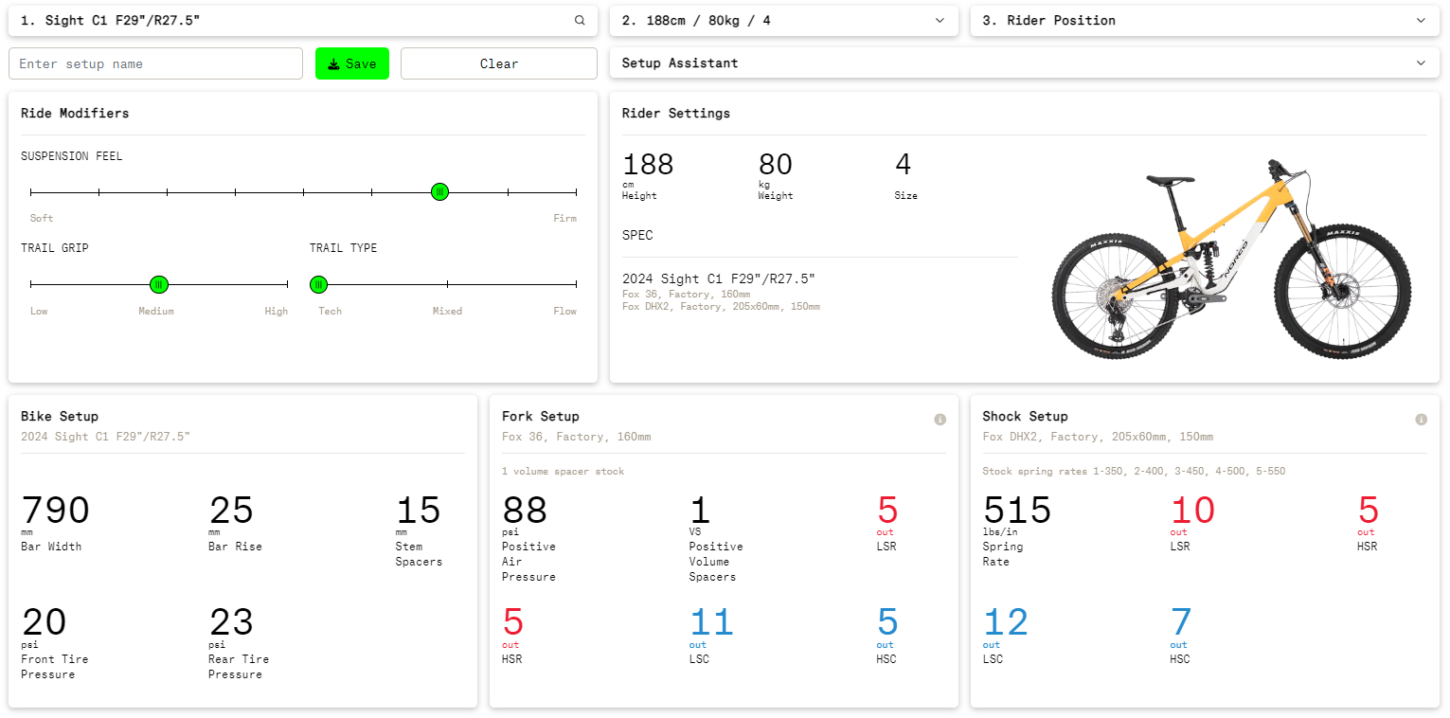The width and height of the screenshot is (1450, 718).
Task: Set Trail Type to the Mixed tick
Action: pyautogui.click(x=448, y=284)
